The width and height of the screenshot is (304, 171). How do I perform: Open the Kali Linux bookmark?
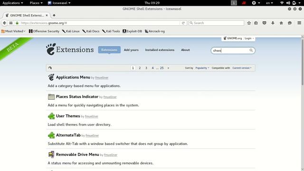71,31
